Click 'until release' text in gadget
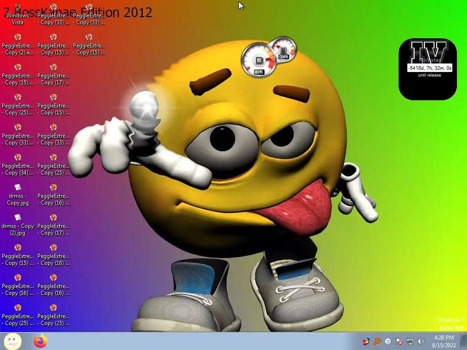This screenshot has height=350, width=467. click(430, 75)
